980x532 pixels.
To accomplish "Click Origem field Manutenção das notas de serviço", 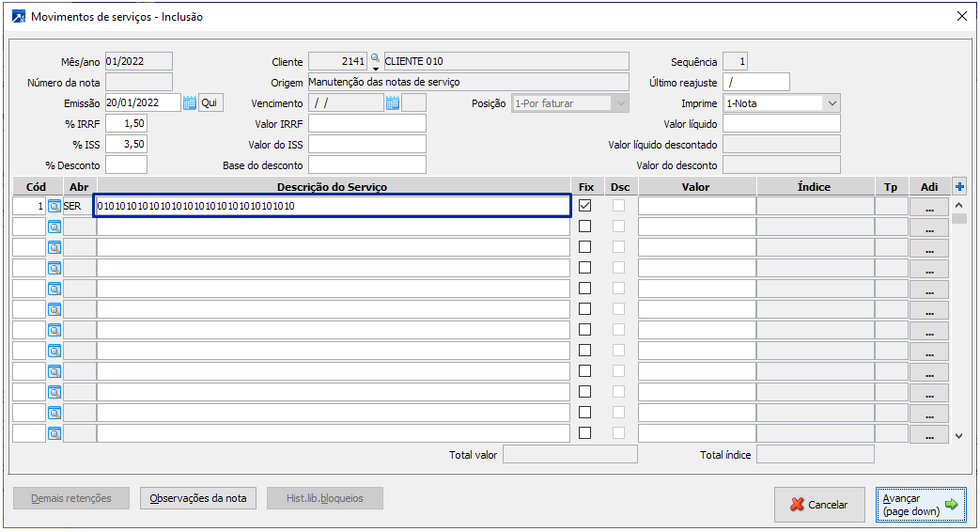I will (469, 82).
